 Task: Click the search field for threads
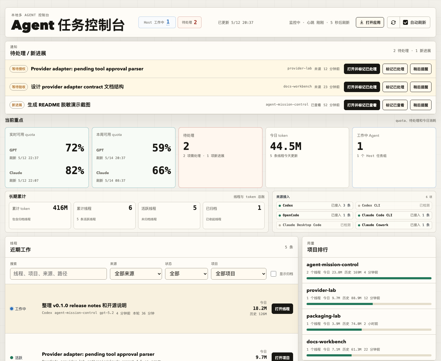[x=58, y=274]
